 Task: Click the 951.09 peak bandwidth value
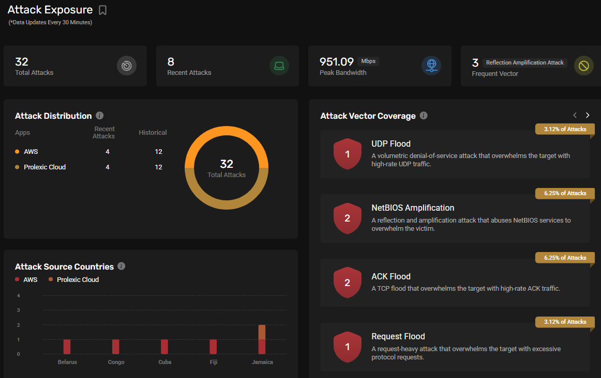(337, 61)
